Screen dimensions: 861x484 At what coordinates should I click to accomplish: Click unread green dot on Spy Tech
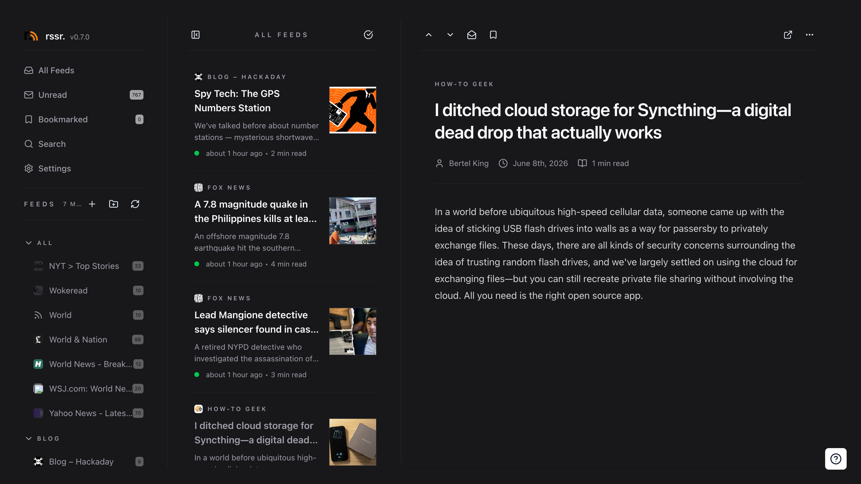197,153
